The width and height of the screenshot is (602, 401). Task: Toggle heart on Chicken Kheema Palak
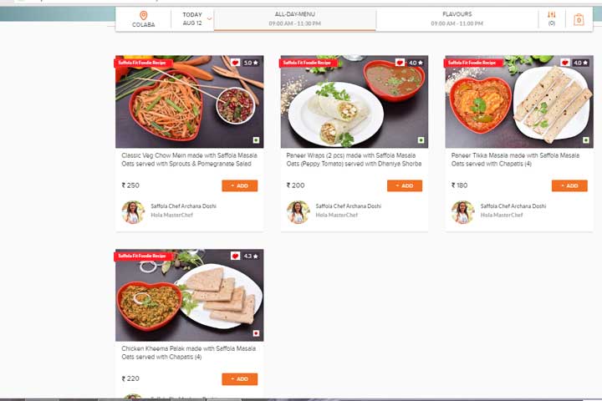coord(235,256)
